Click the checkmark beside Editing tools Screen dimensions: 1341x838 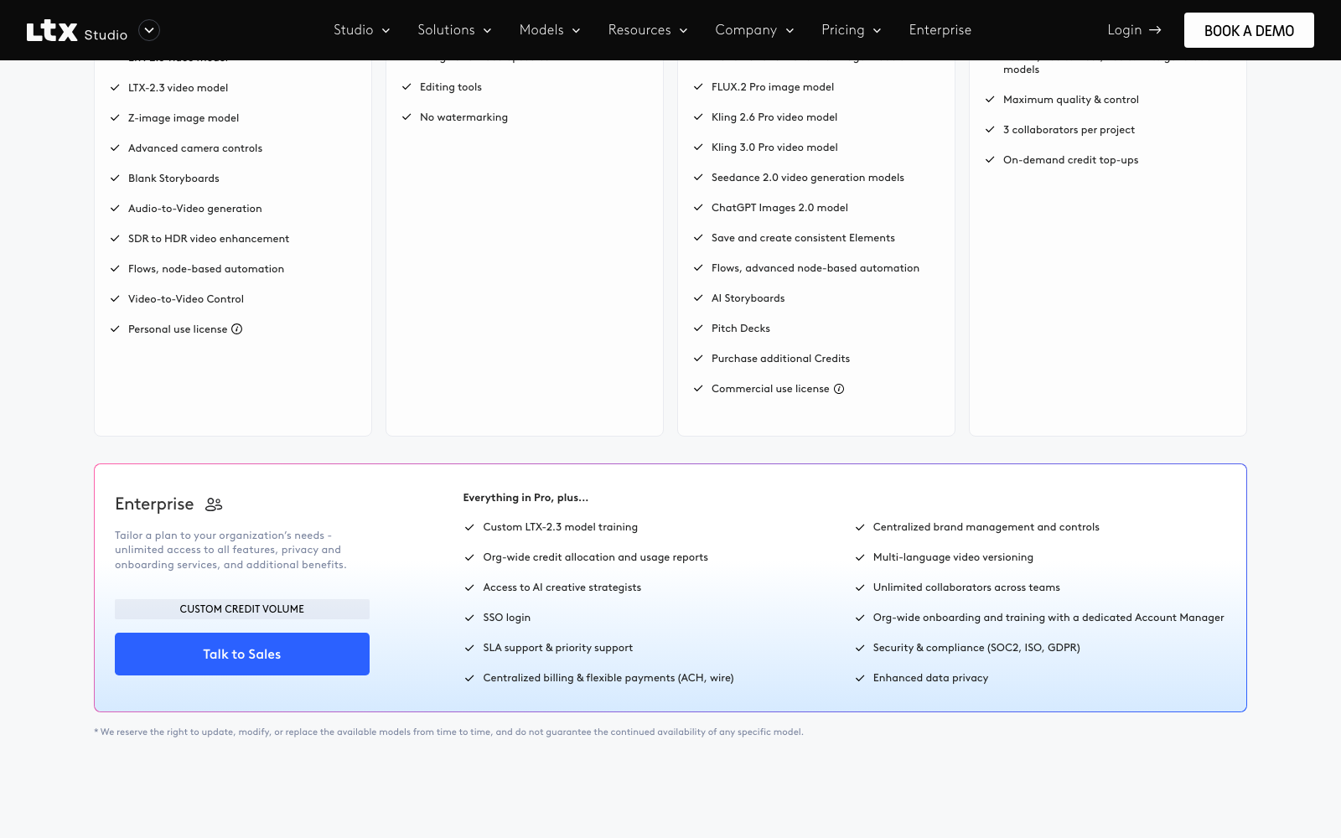pos(406,87)
